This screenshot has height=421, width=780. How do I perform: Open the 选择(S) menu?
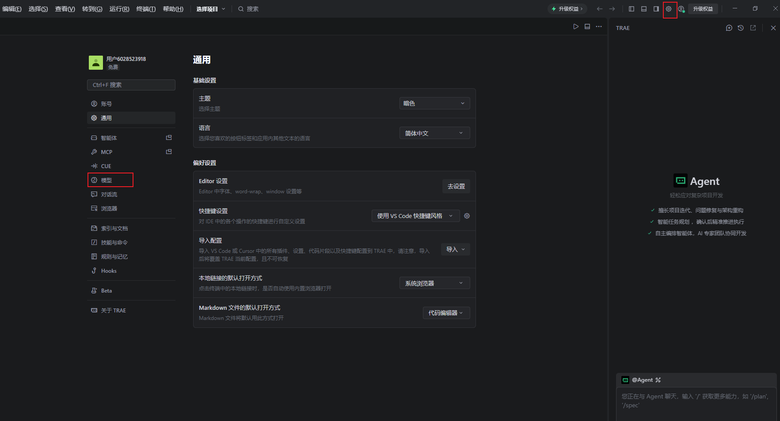coord(38,9)
